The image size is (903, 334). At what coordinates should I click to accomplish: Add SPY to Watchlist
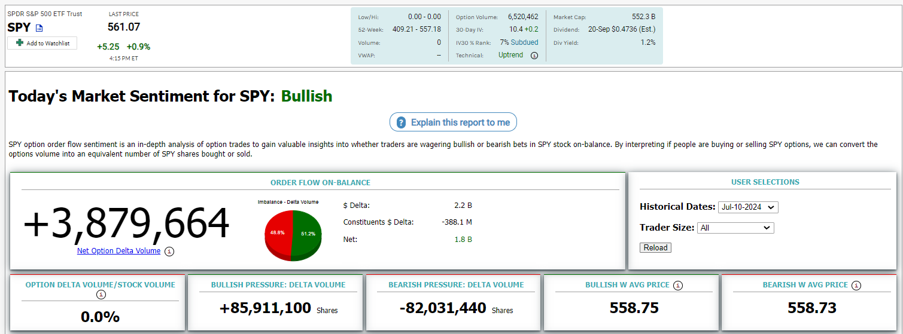point(42,43)
